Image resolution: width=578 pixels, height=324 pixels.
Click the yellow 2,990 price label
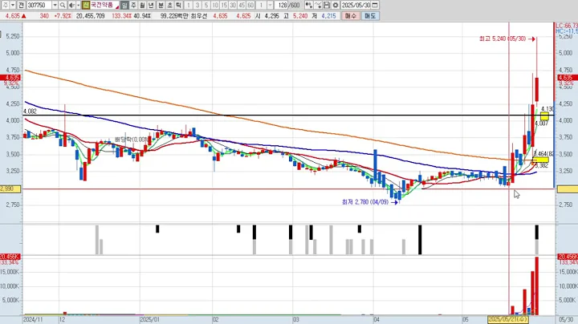10,189
